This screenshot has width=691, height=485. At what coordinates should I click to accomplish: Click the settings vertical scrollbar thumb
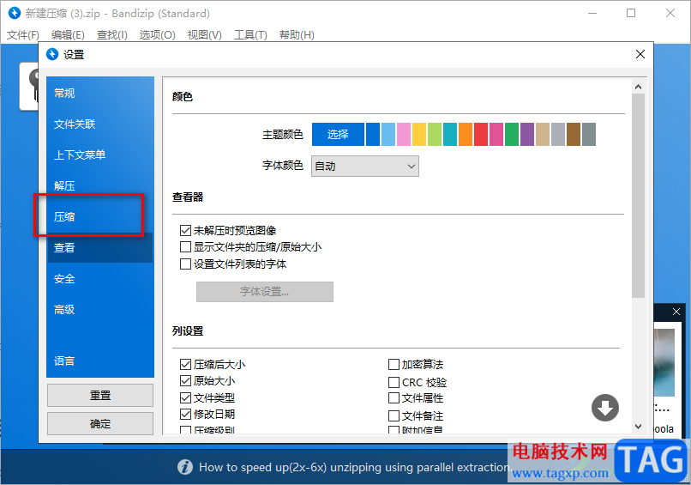pyautogui.click(x=638, y=196)
